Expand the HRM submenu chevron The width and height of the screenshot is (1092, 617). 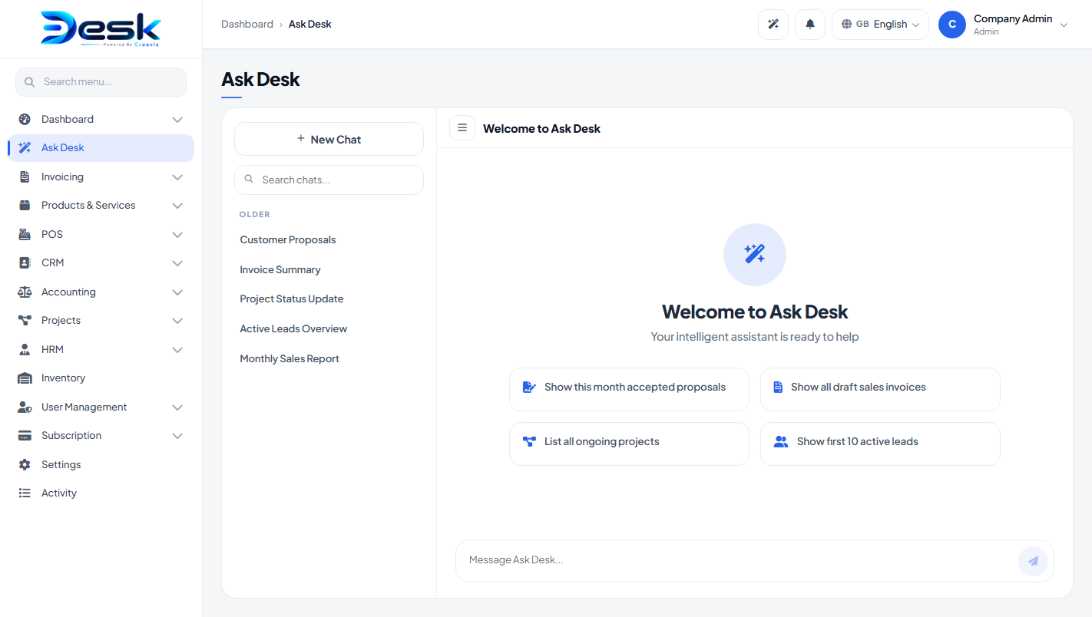pos(177,350)
